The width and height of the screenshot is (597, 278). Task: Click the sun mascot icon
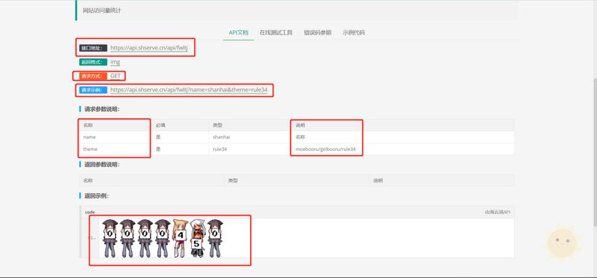tap(562, 244)
